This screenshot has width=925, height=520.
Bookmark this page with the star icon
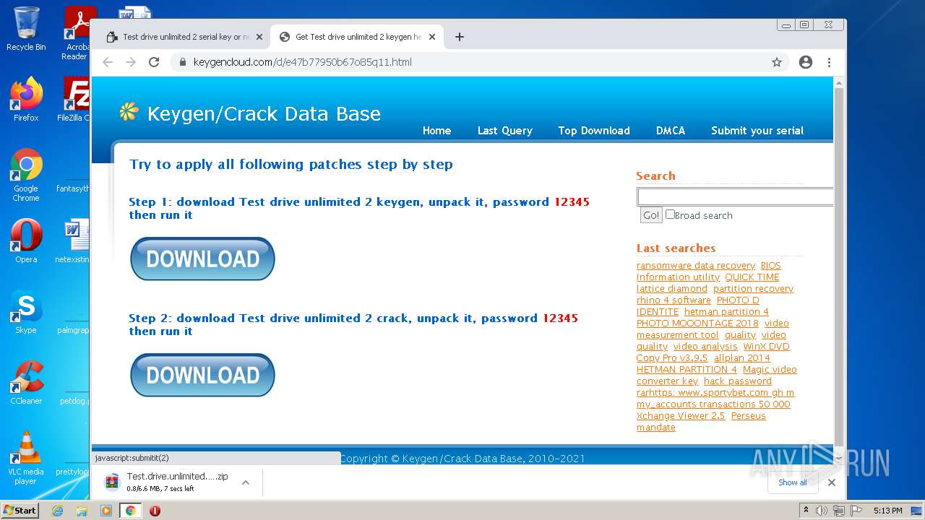777,62
